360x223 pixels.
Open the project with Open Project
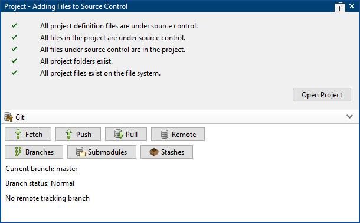[x=322, y=95]
